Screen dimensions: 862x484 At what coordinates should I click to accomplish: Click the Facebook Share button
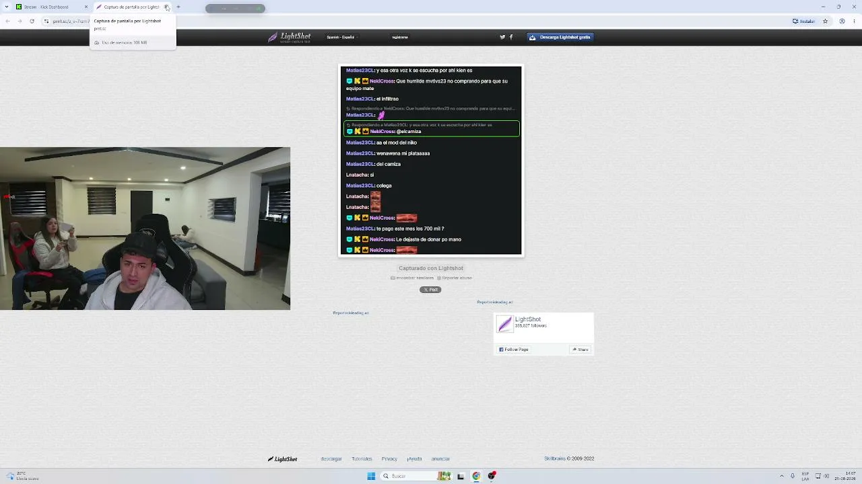(x=581, y=350)
